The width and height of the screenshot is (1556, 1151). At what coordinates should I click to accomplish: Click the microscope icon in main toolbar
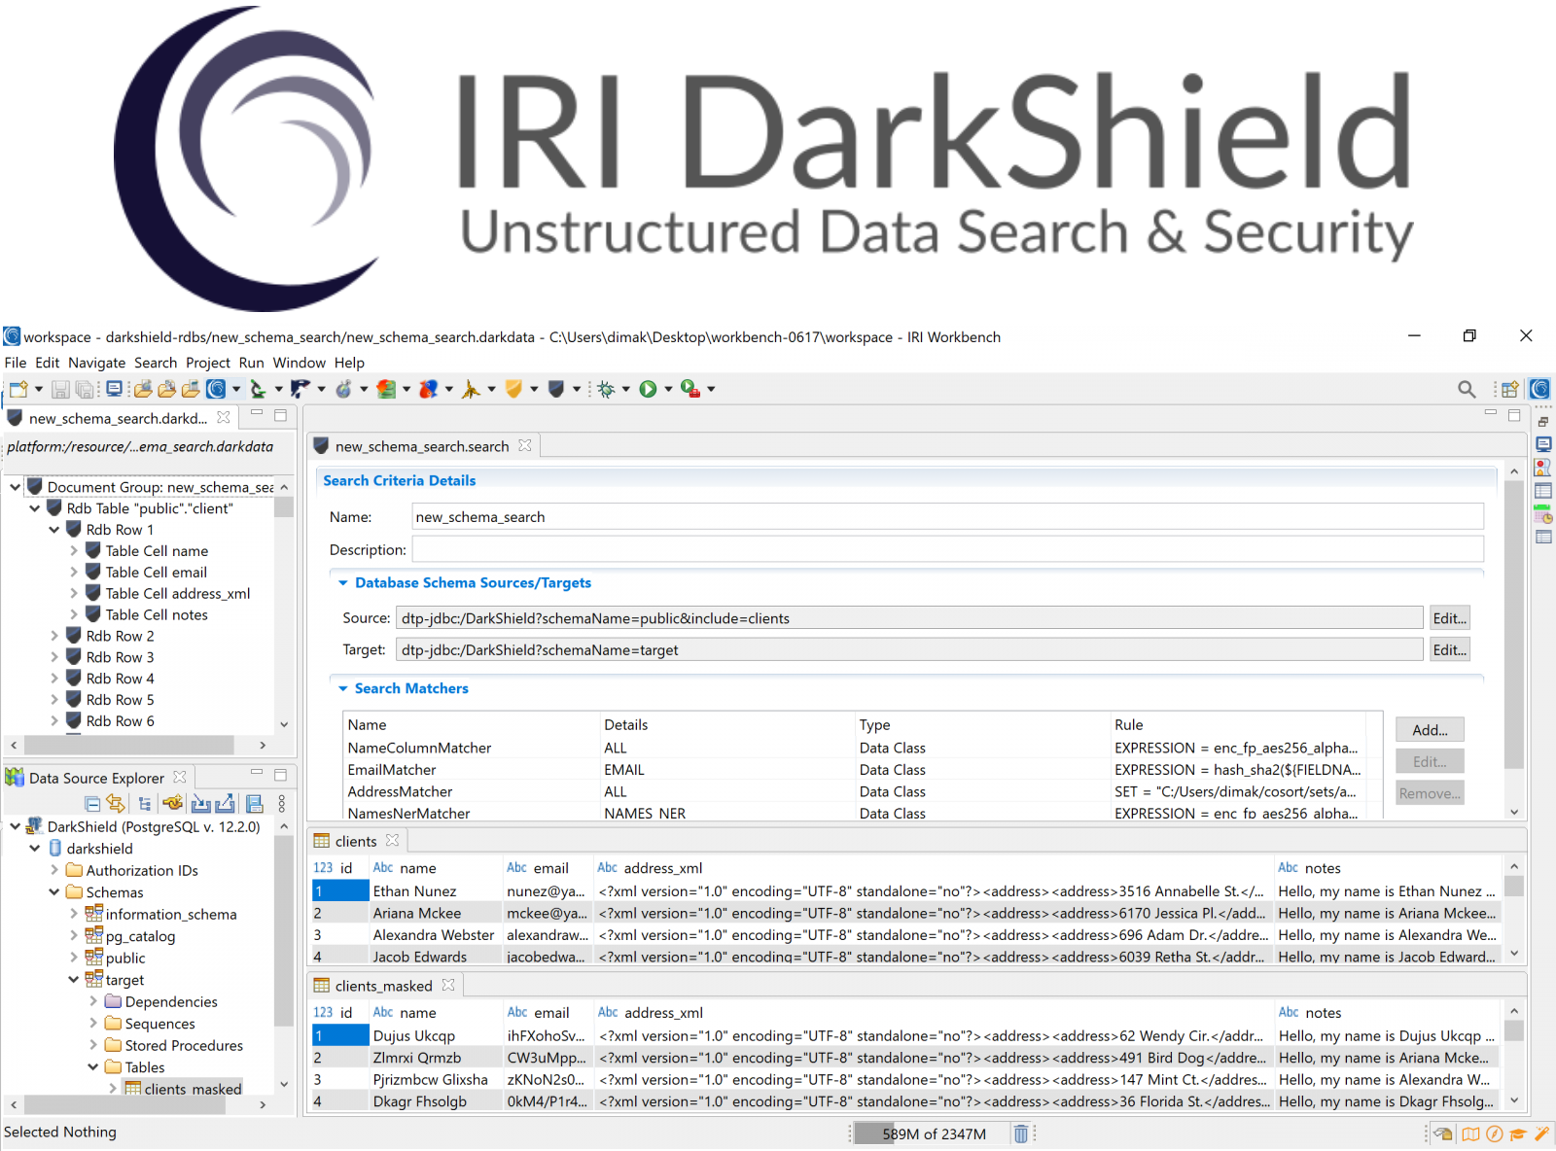257,390
